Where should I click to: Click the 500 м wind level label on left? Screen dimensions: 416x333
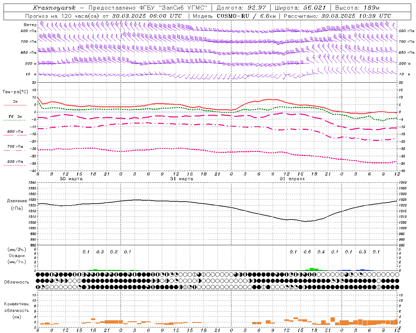coord(31,63)
